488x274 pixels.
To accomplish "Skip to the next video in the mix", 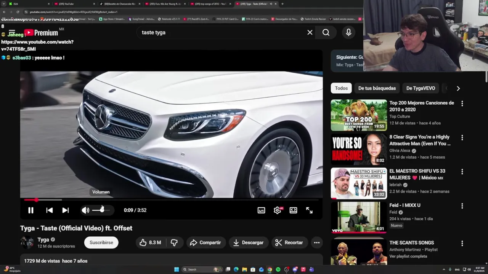I will pos(66,210).
